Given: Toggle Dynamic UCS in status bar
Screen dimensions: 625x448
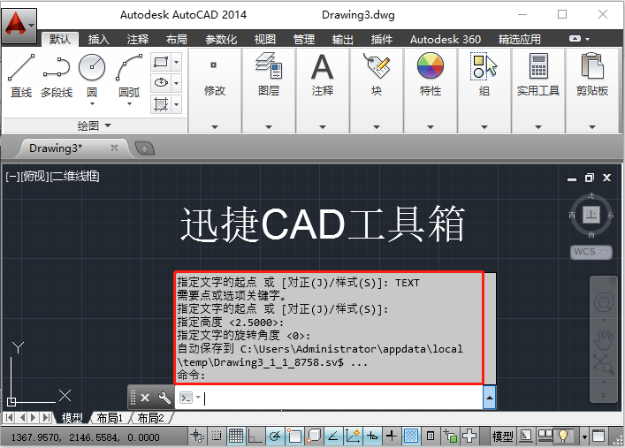Looking at the screenshot, I should coord(353,437).
